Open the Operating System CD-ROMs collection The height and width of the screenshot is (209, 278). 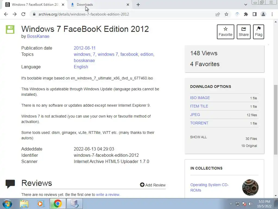pyautogui.click(x=209, y=188)
